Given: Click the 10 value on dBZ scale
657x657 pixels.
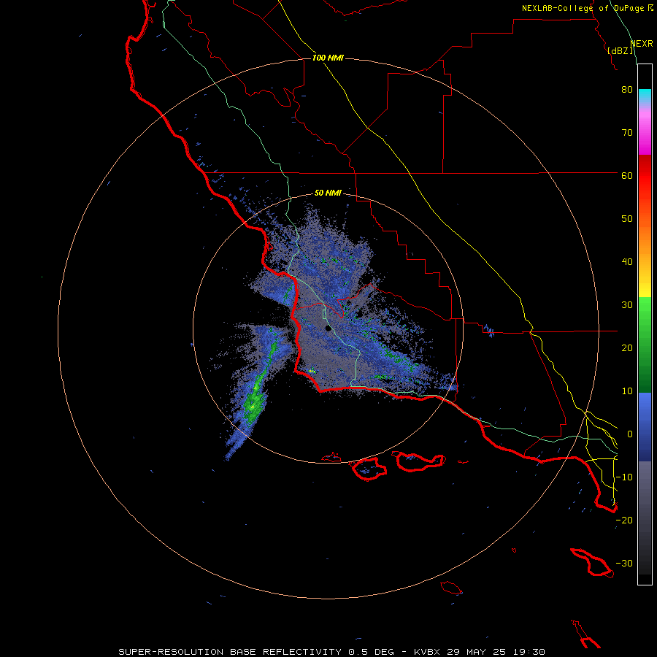Looking at the screenshot, I should (x=627, y=391).
